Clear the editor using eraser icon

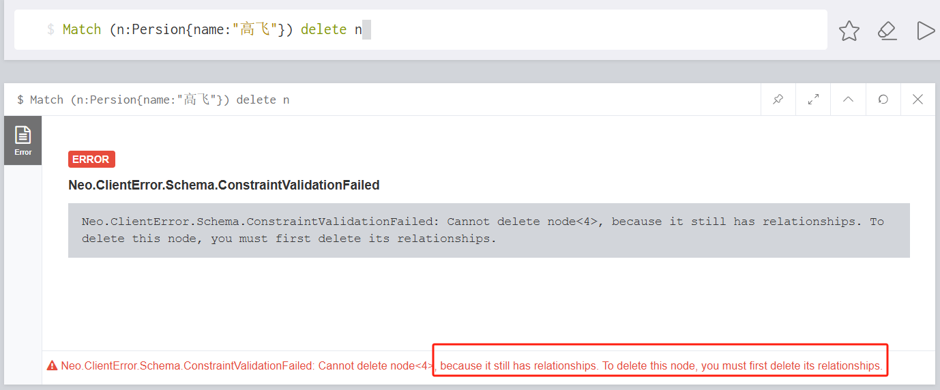887,31
